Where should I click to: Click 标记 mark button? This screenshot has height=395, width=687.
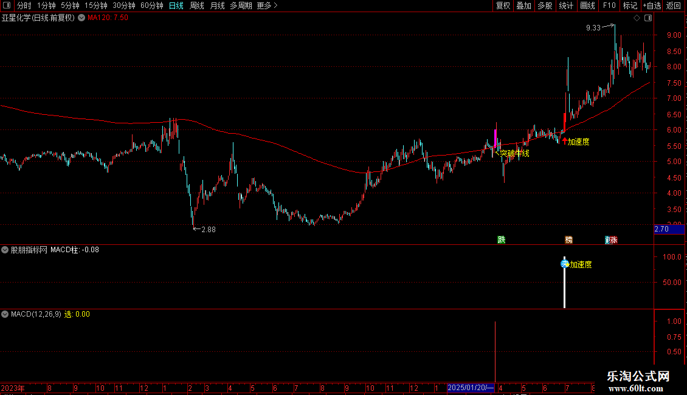630,5
